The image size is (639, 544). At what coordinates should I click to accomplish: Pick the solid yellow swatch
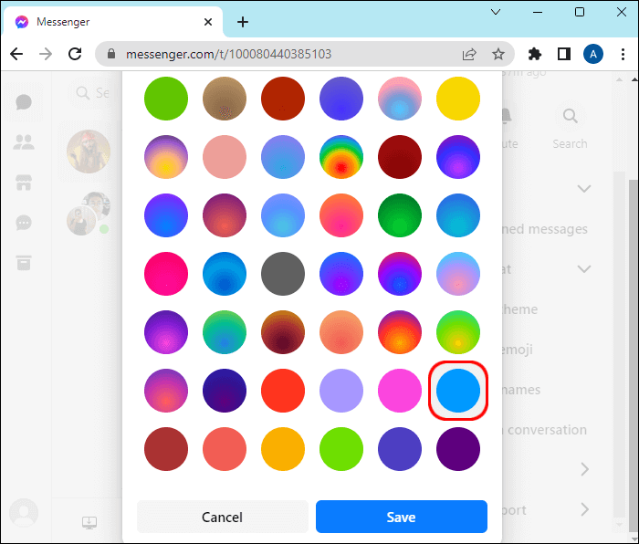458,99
